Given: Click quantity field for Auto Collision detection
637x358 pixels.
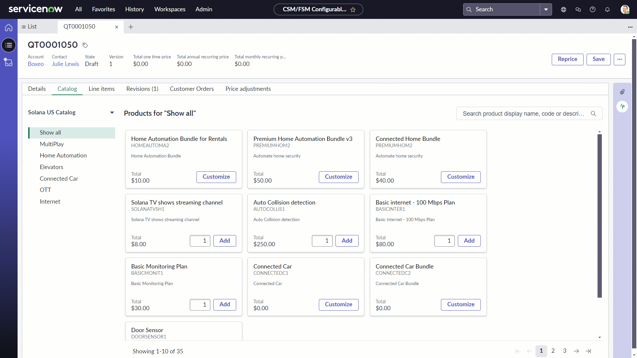Looking at the screenshot, I should (322, 241).
